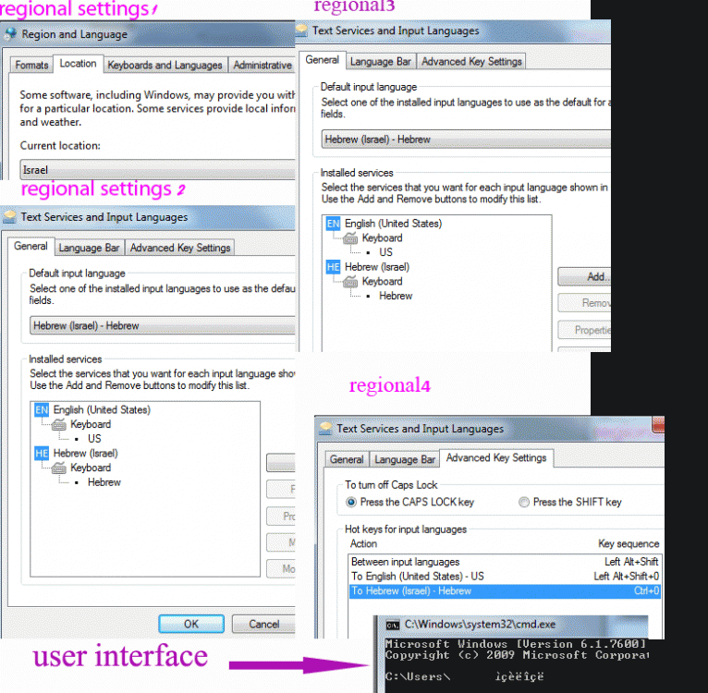This screenshot has width=708, height=693.
Task: Click the Region and Language globe icon
Action: click(x=10, y=34)
